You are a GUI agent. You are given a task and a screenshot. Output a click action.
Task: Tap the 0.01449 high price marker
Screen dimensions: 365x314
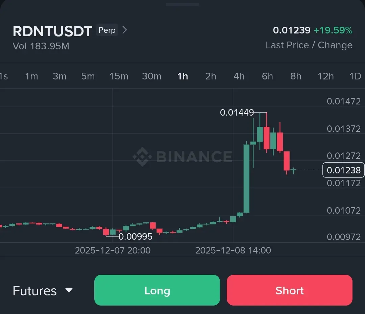coord(237,113)
